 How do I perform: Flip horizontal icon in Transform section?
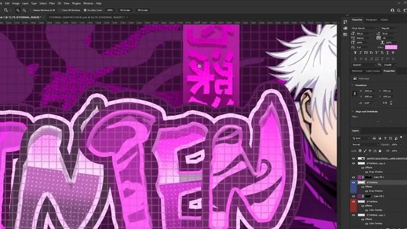pos(385,103)
